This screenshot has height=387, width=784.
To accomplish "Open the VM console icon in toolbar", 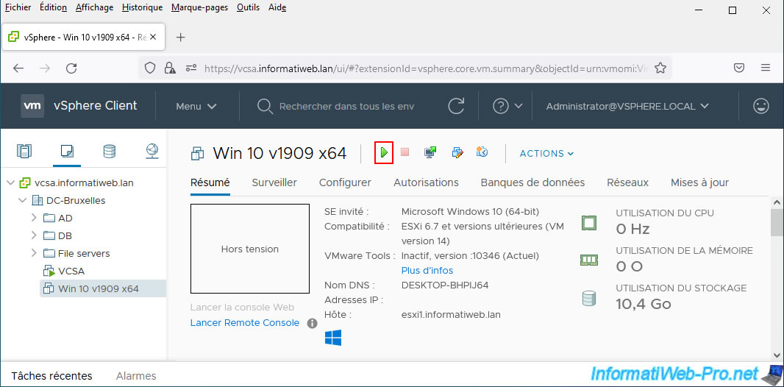I will click(x=430, y=153).
